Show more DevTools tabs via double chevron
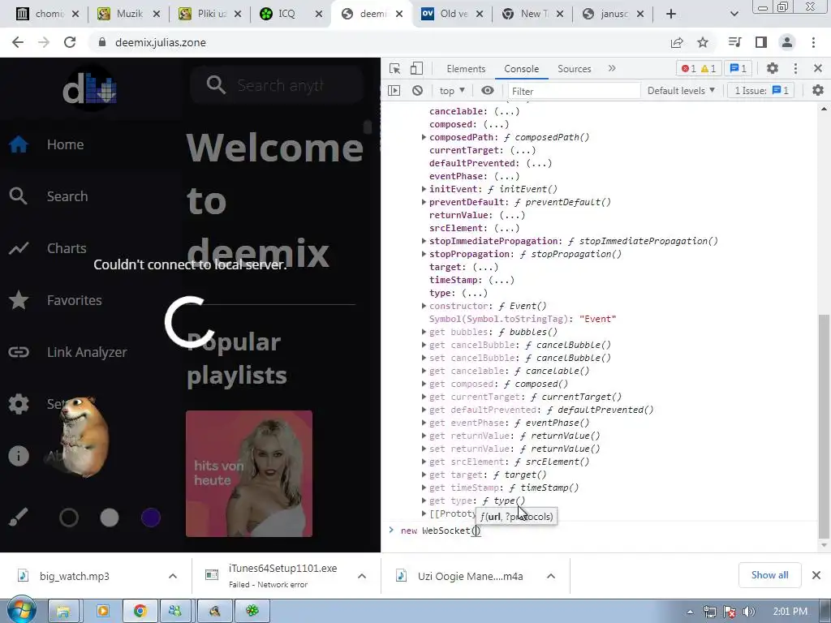 tap(612, 68)
